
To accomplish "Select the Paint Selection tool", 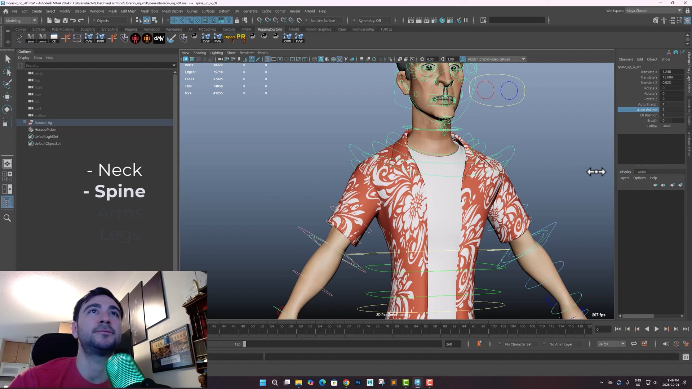I will pos(8,84).
